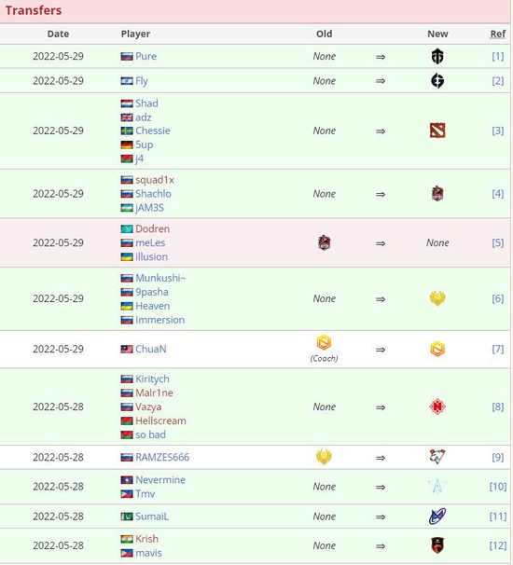
Task: Click the light blue star logo for Nevermine
Action: [x=437, y=487]
